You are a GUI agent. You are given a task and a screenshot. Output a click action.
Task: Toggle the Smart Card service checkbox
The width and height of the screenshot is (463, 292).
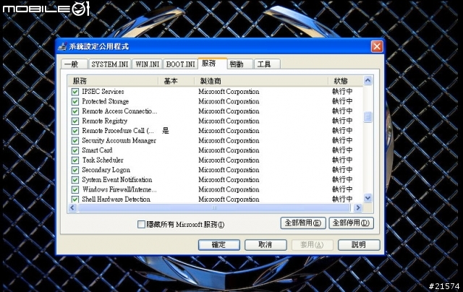click(x=75, y=150)
